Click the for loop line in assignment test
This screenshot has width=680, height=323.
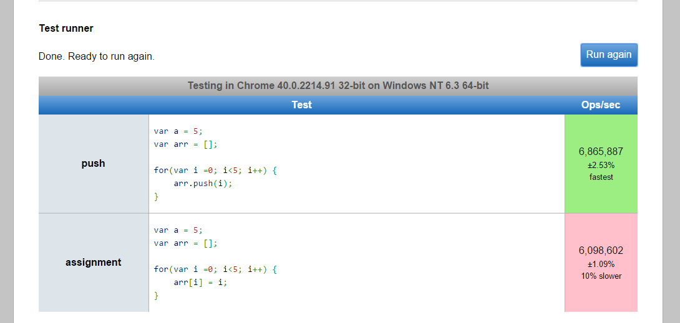(215, 269)
